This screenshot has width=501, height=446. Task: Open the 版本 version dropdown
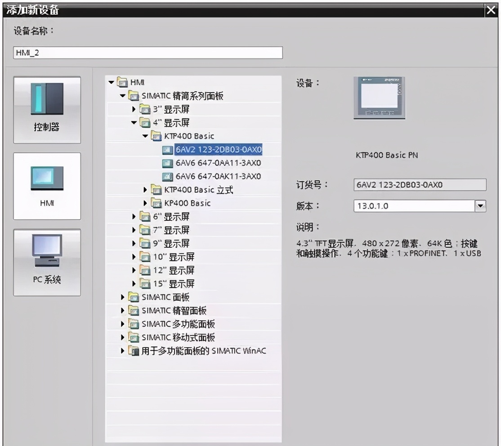click(481, 206)
